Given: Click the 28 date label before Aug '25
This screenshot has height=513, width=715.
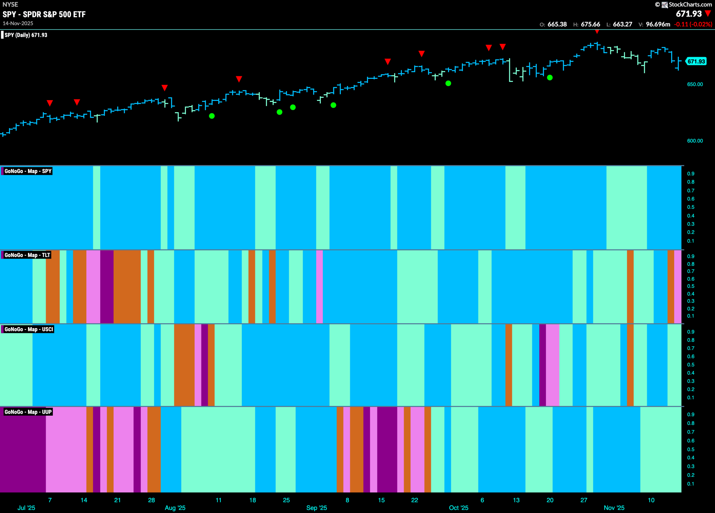Looking at the screenshot, I should 152,500.
